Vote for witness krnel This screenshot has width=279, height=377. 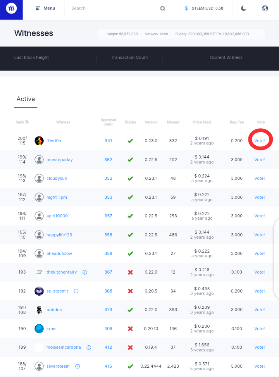[x=260, y=329]
